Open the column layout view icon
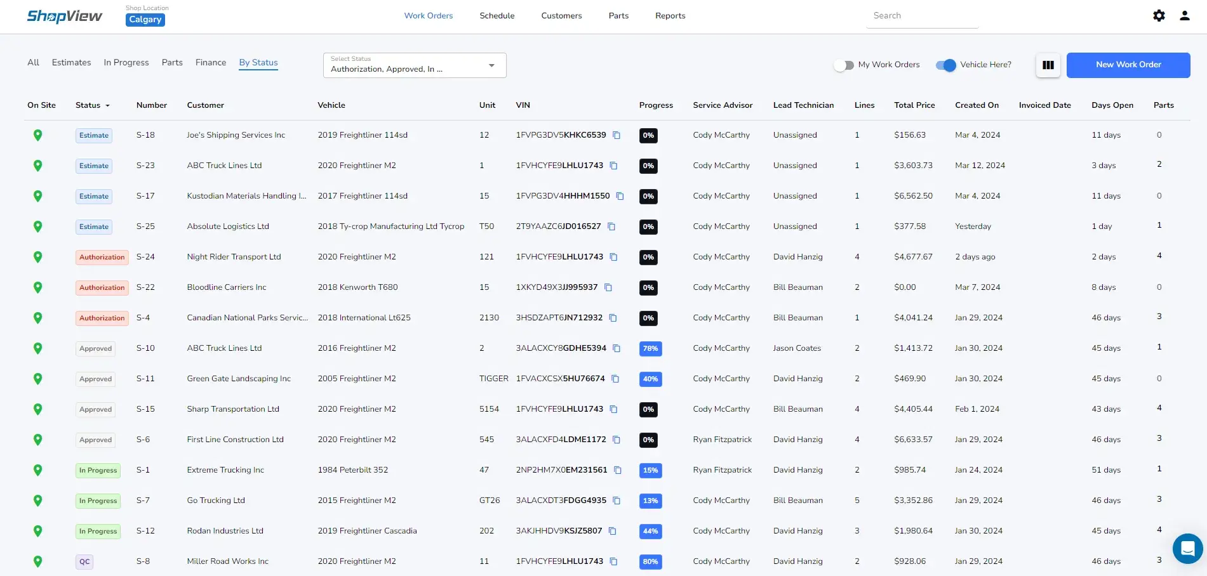 click(1048, 65)
